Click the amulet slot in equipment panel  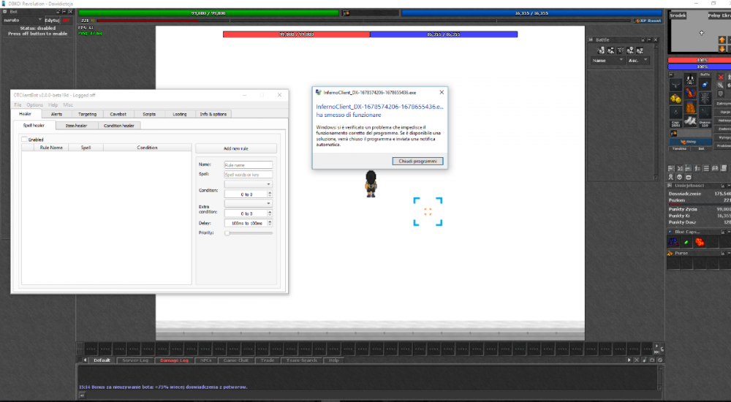click(675, 84)
